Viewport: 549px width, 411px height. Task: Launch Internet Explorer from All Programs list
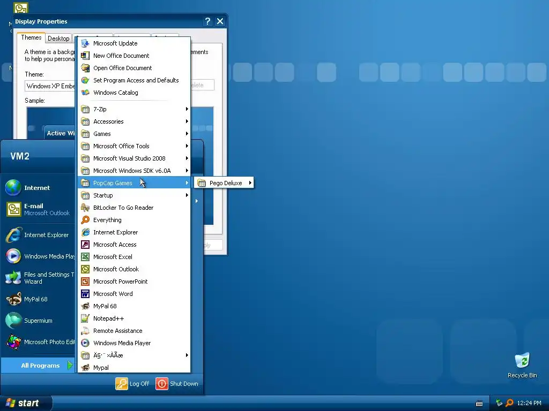tap(134, 232)
